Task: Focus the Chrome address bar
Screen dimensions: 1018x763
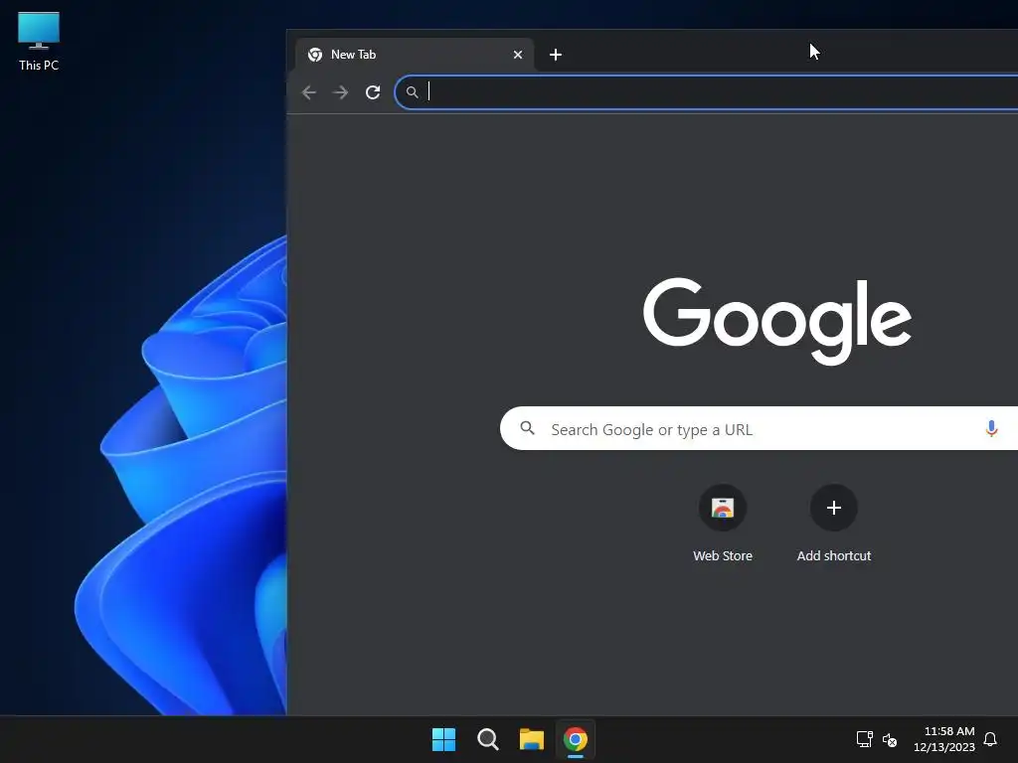Action: [x=707, y=92]
